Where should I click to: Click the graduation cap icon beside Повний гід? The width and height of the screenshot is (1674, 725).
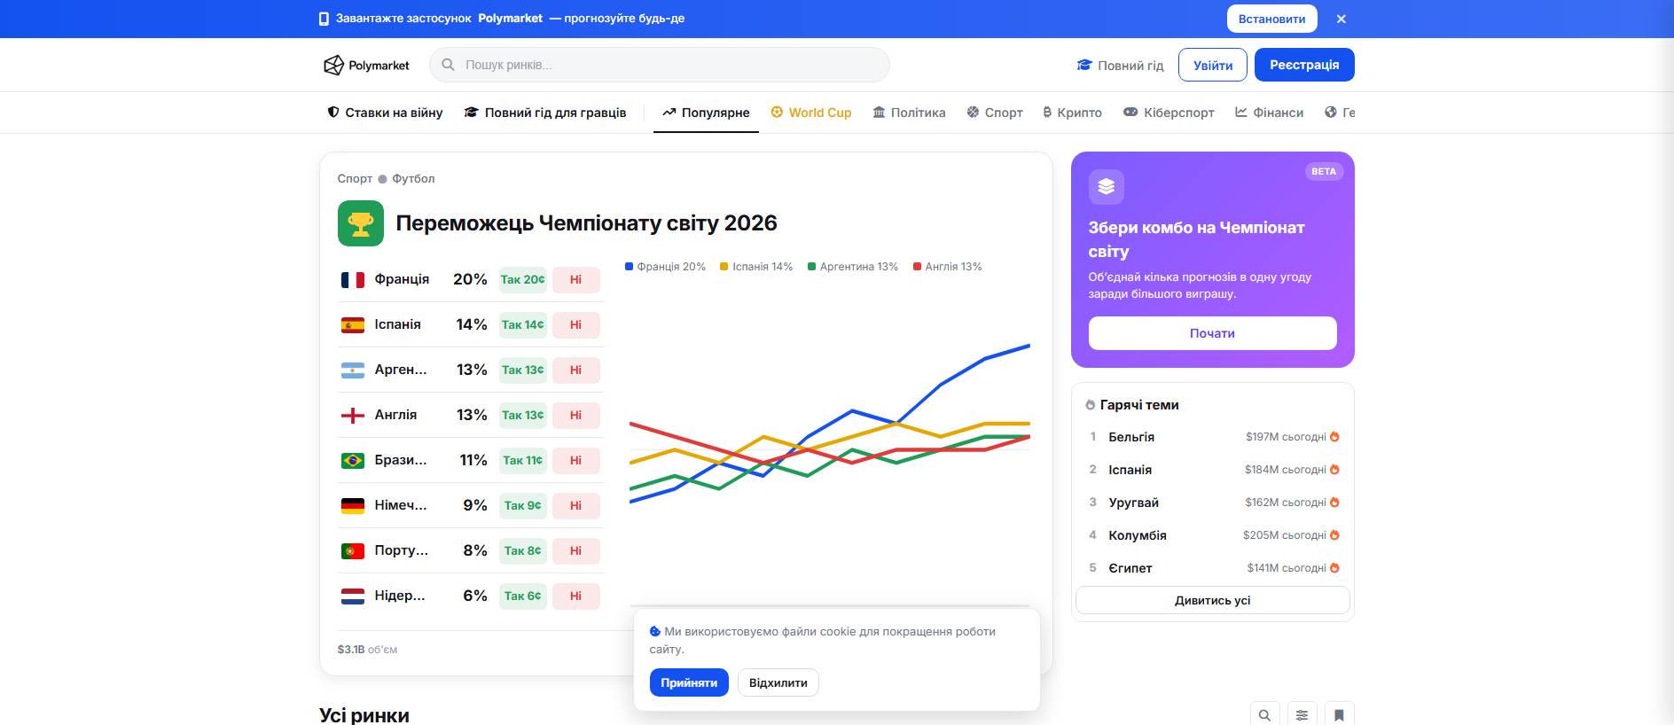(x=1084, y=65)
